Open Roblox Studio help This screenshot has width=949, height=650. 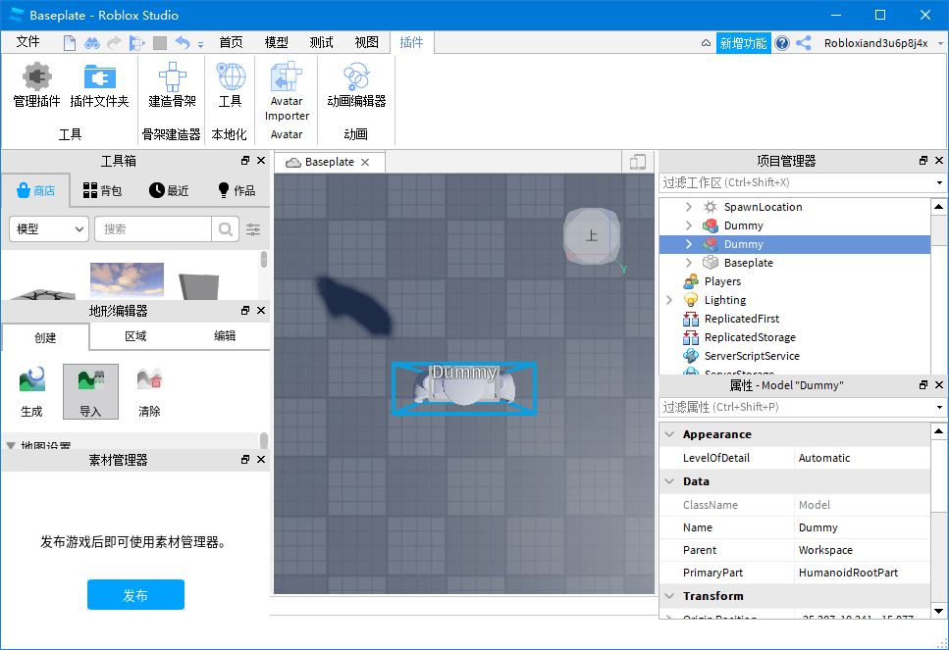click(x=782, y=42)
